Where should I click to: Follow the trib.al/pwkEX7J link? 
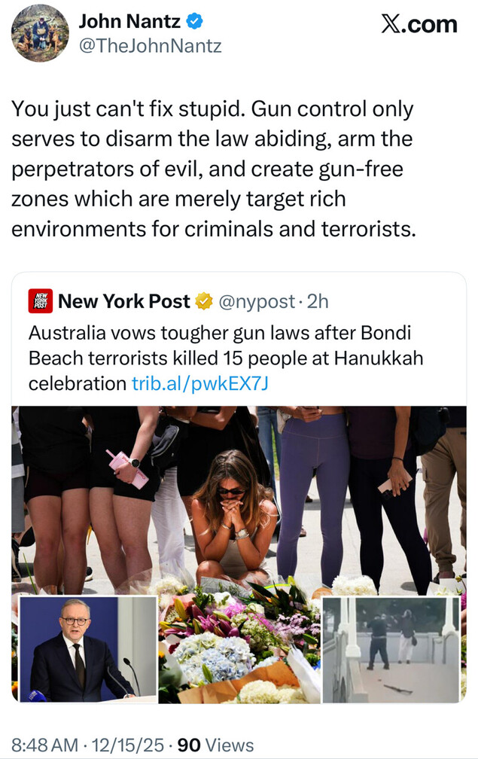[200, 383]
